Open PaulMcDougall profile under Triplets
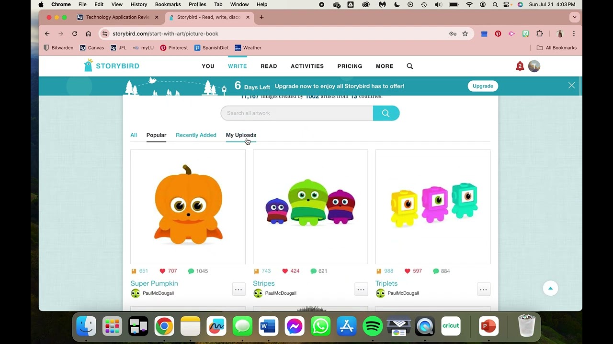Image resolution: width=613 pixels, height=344 pixels. coord(403,293)
